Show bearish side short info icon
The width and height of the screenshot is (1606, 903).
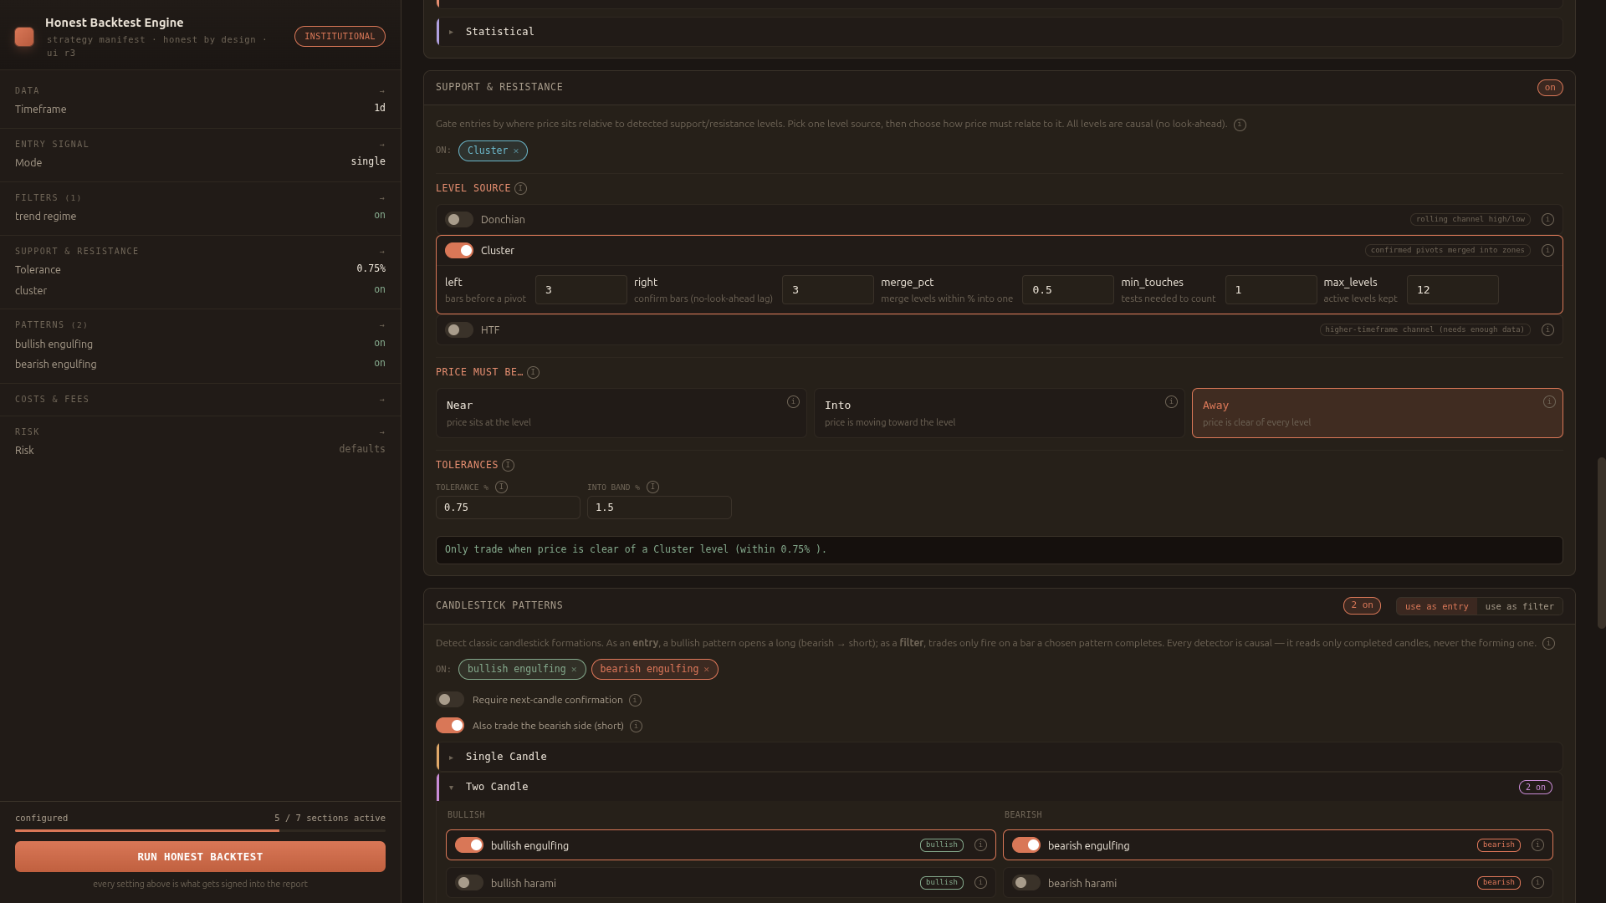pyautogui.click(x=636, y=726)
